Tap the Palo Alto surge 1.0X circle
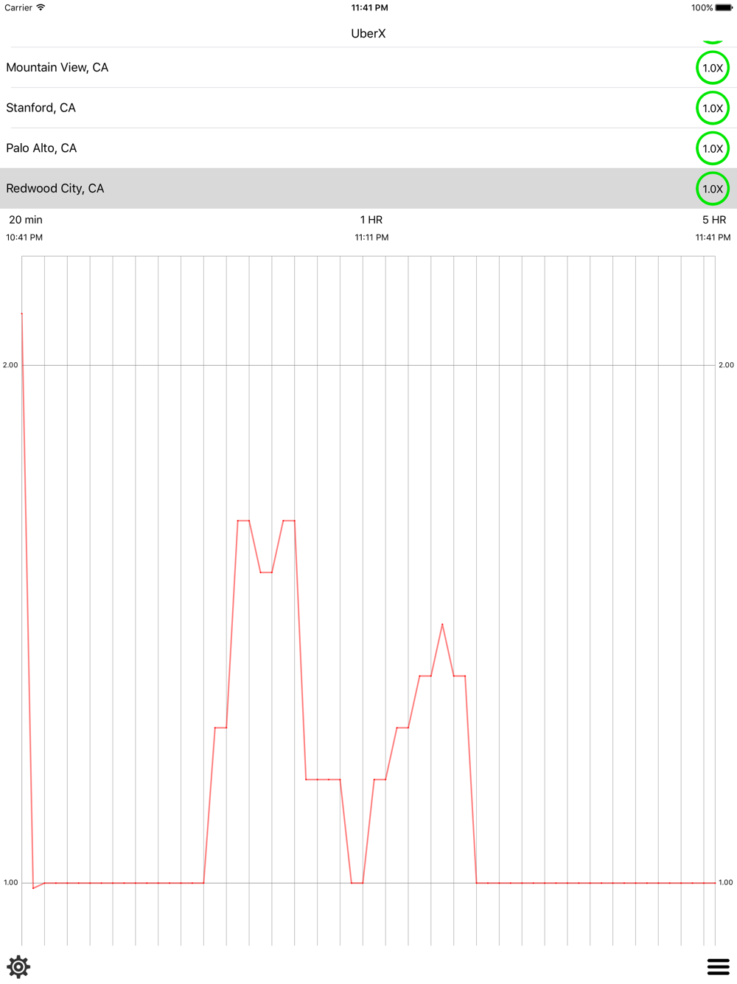Screen dimensions: 737x984 coord(713,148)
